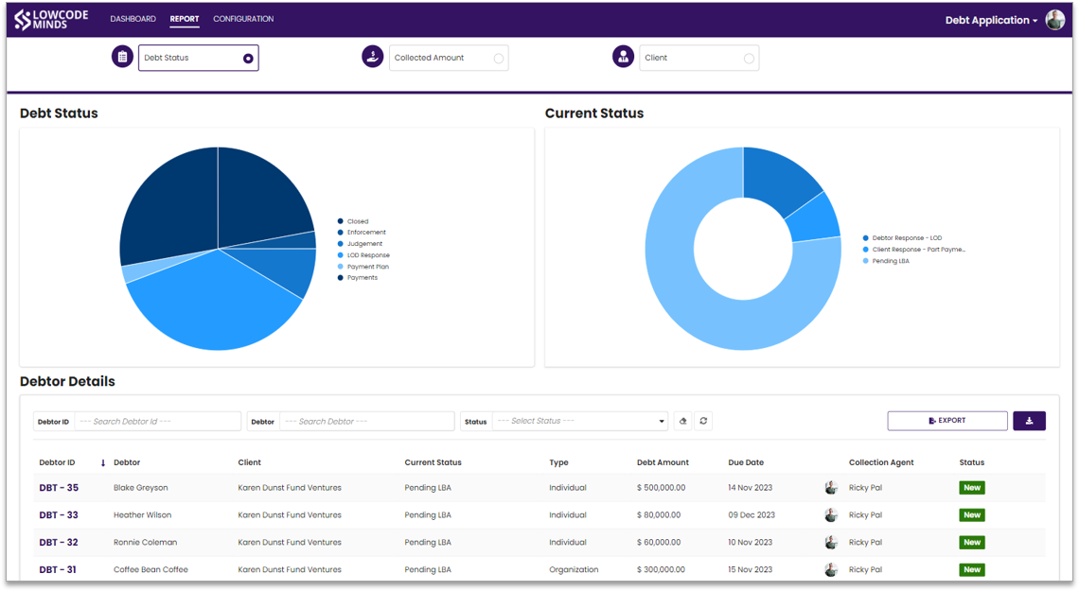
Task: Click the refresh icon beside Status filter
Action: [x=703, y=421]
